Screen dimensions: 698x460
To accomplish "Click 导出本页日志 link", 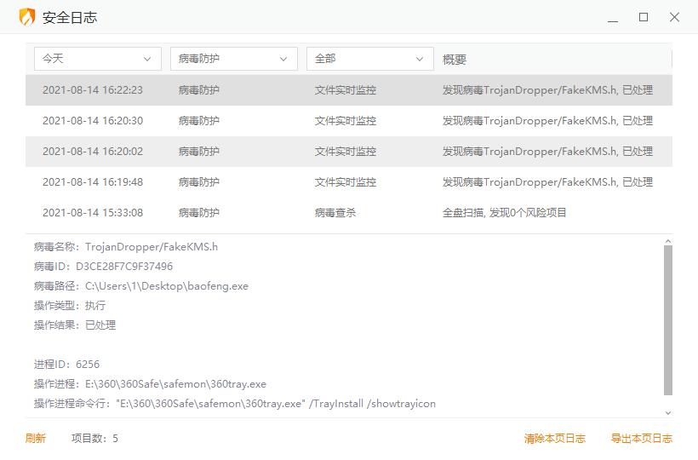I will (x=642, y=439).
